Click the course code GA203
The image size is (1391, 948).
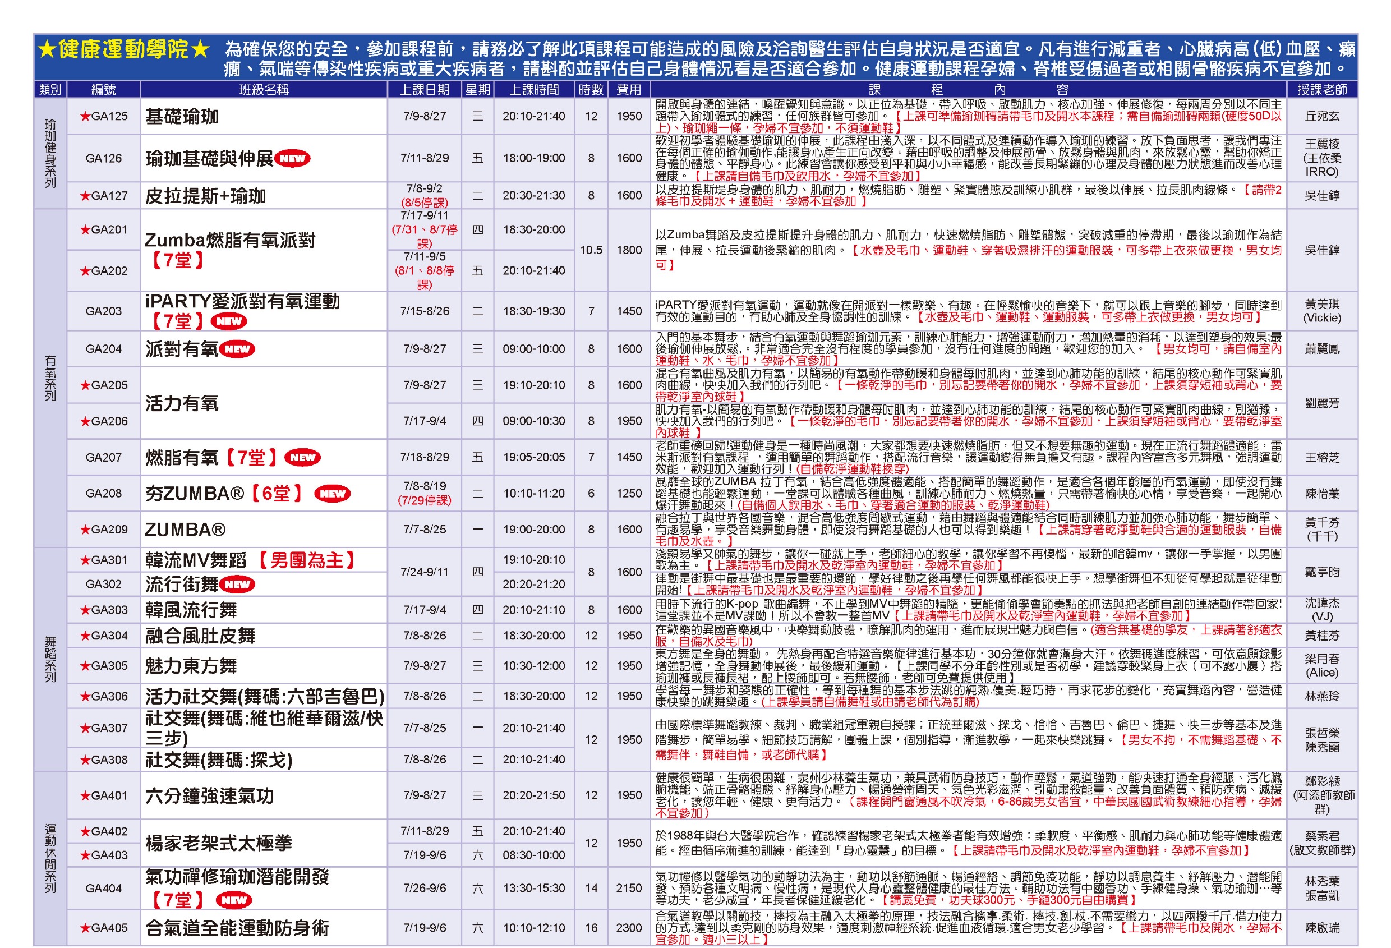click(x=104, y=311)
